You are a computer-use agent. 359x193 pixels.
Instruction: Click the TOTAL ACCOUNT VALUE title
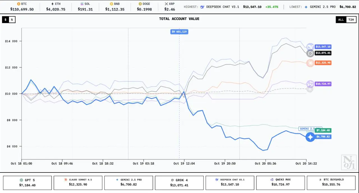[x=179, y=19]
